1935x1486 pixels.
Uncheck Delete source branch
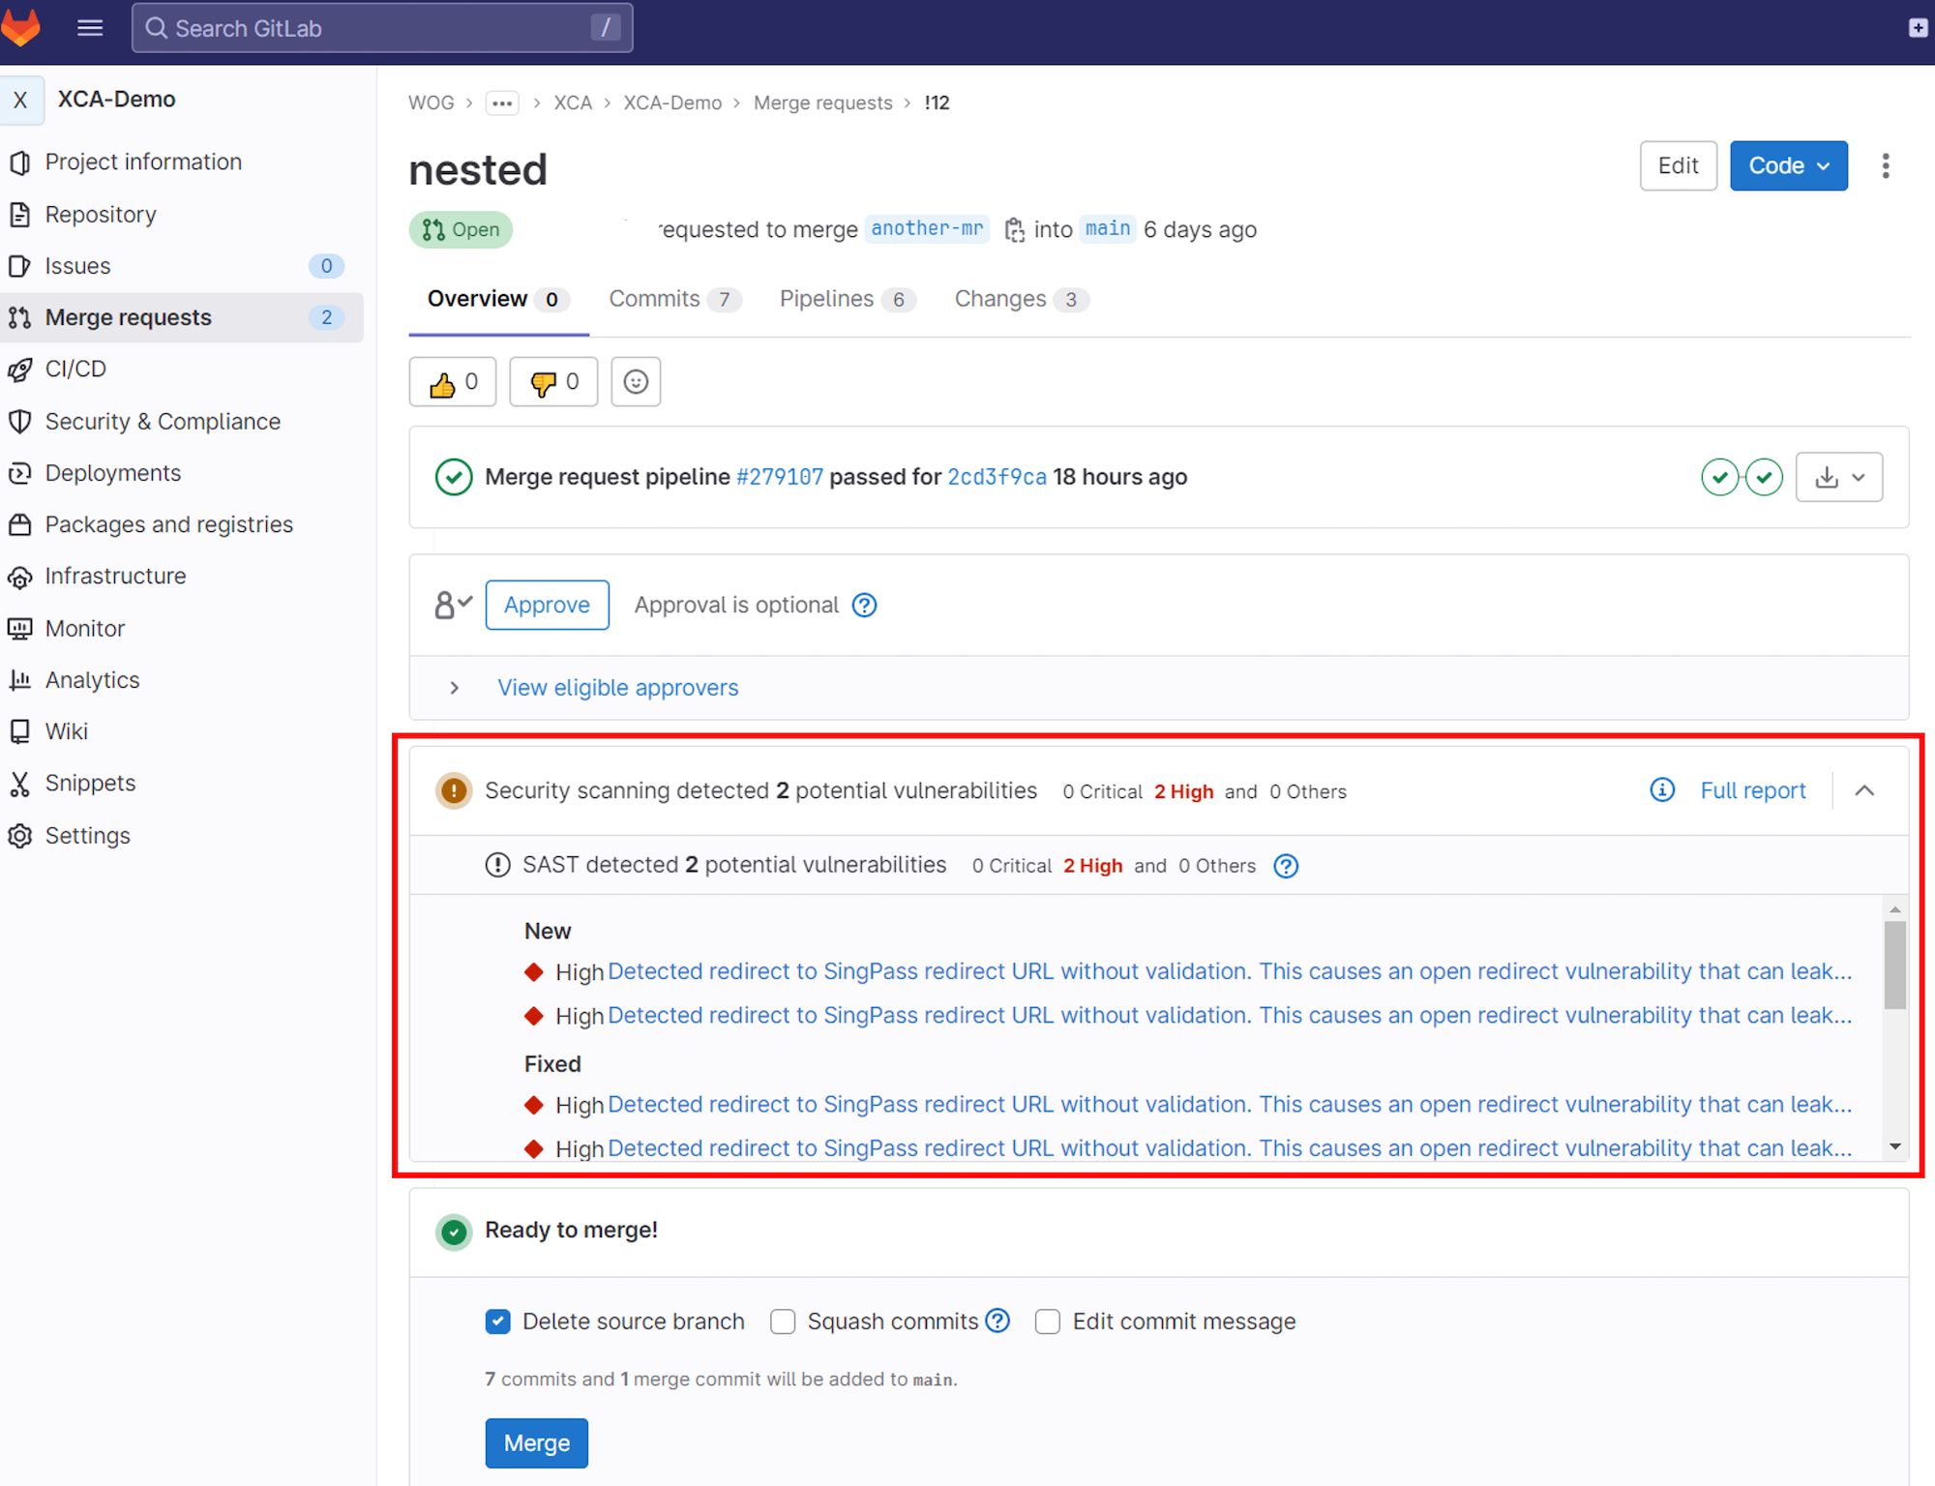(x=496, y=1322)
